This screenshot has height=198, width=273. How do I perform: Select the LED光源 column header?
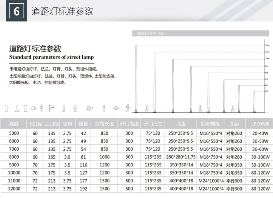click(258, 123)
